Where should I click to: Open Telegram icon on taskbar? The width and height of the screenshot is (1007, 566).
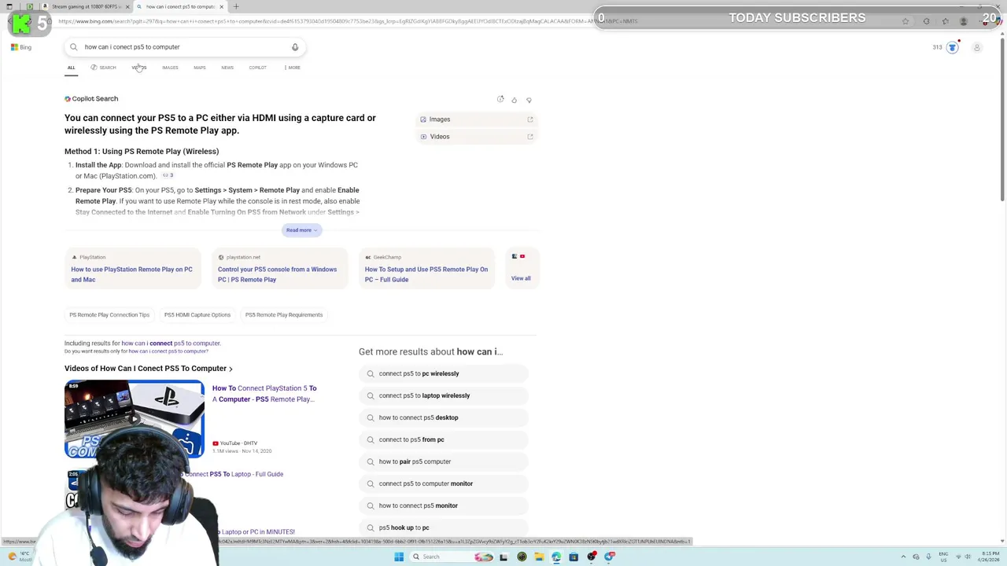(610, 557)
